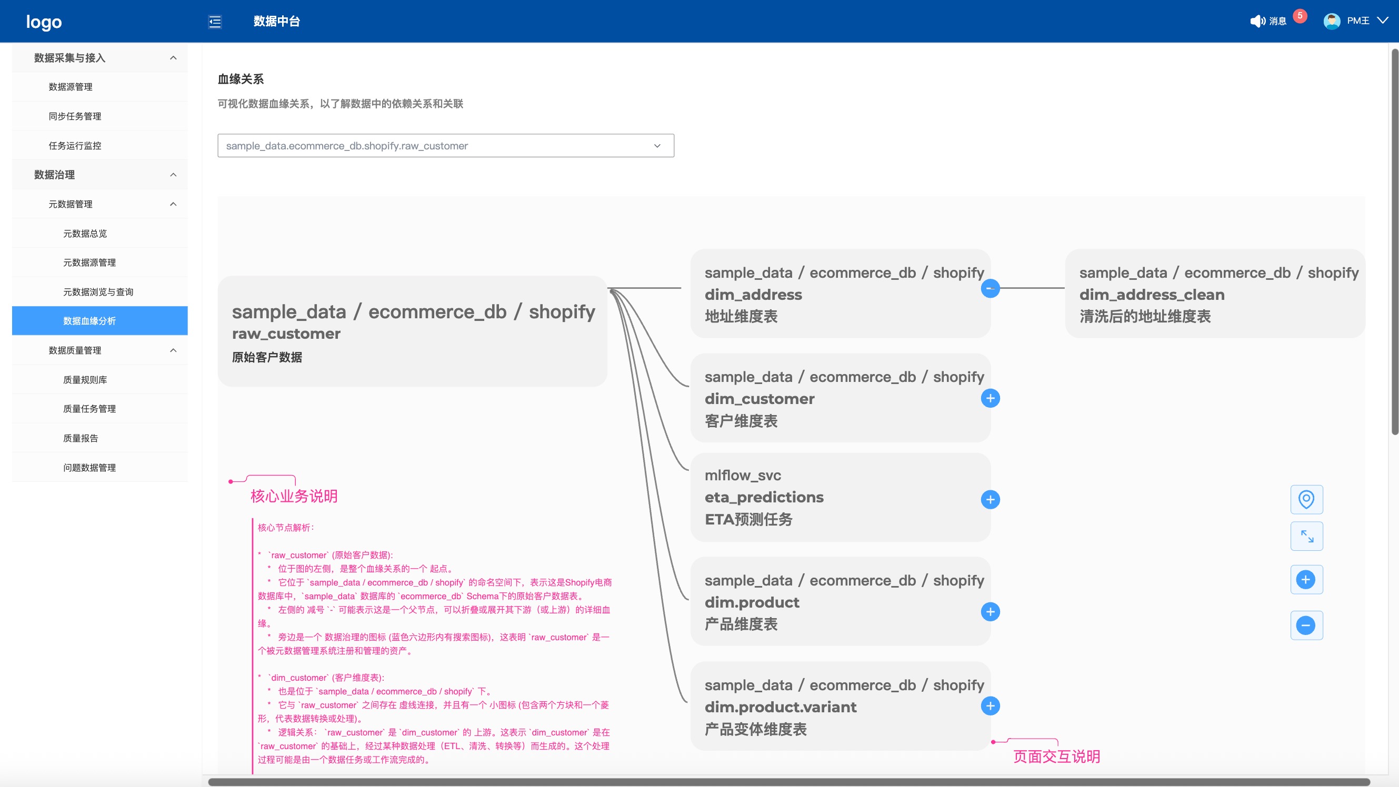Open 元数据源管理 menu item
The height and width of the screenshot is (787, 1399).
pos(100,263)
